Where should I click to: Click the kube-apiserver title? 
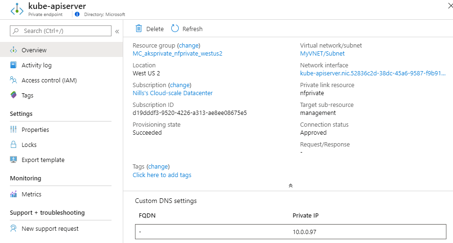57,6
